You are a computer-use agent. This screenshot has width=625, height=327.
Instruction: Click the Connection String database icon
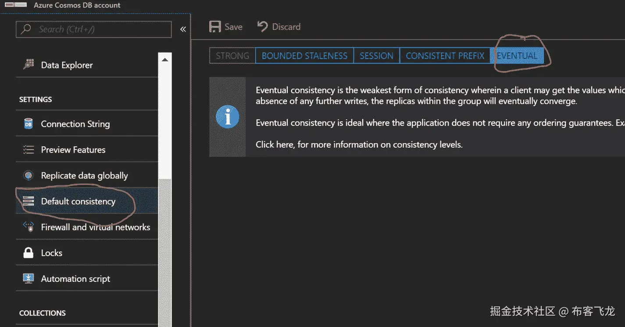[29, 124]
